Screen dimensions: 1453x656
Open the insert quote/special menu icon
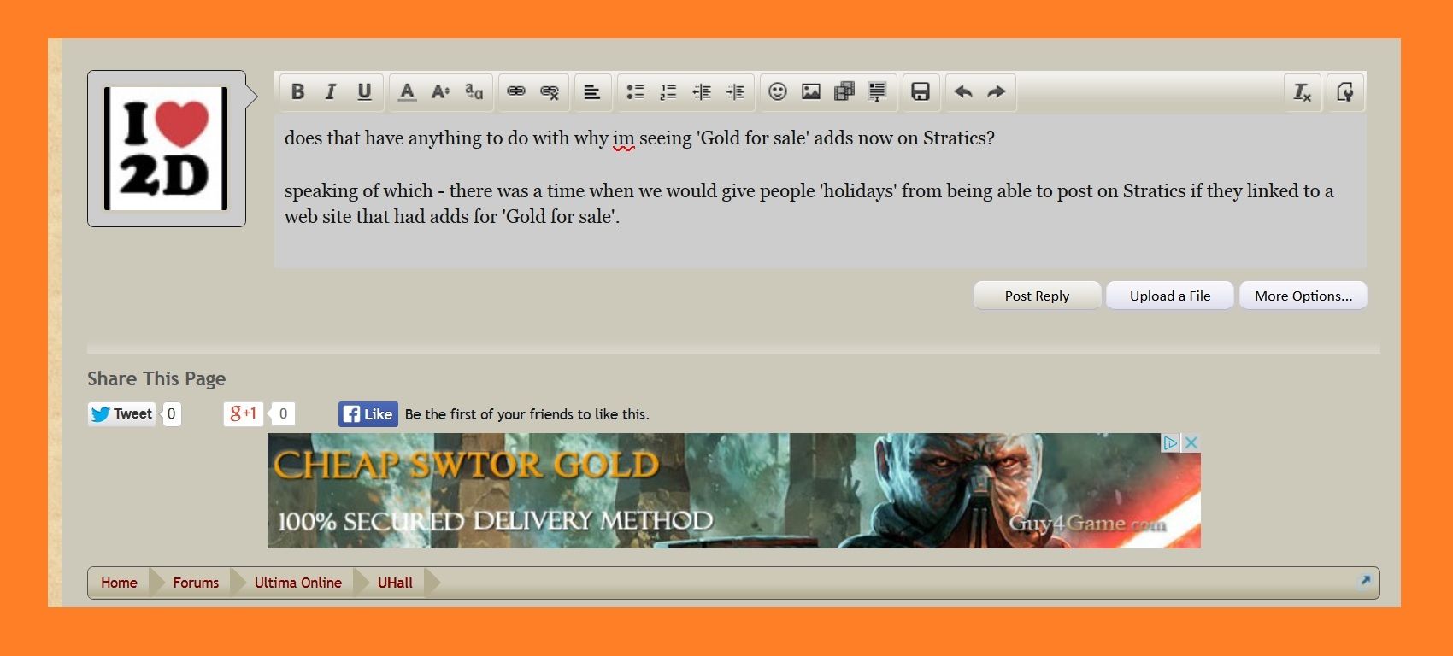[x=878, y=91]
